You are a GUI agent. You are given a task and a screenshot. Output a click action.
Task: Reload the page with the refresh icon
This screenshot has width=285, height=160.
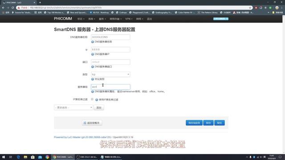point(13,8)
